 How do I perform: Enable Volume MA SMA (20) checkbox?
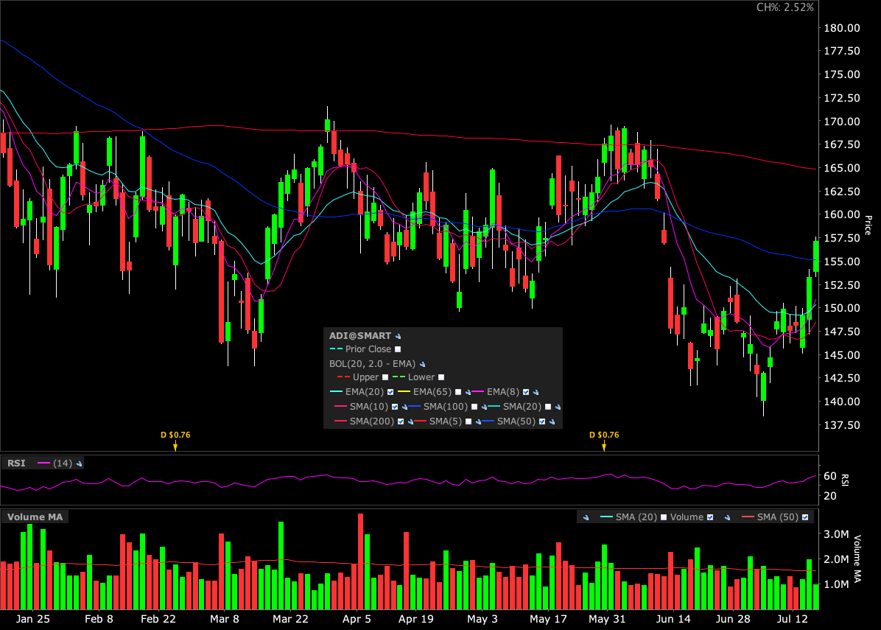[x=664, y=517]
